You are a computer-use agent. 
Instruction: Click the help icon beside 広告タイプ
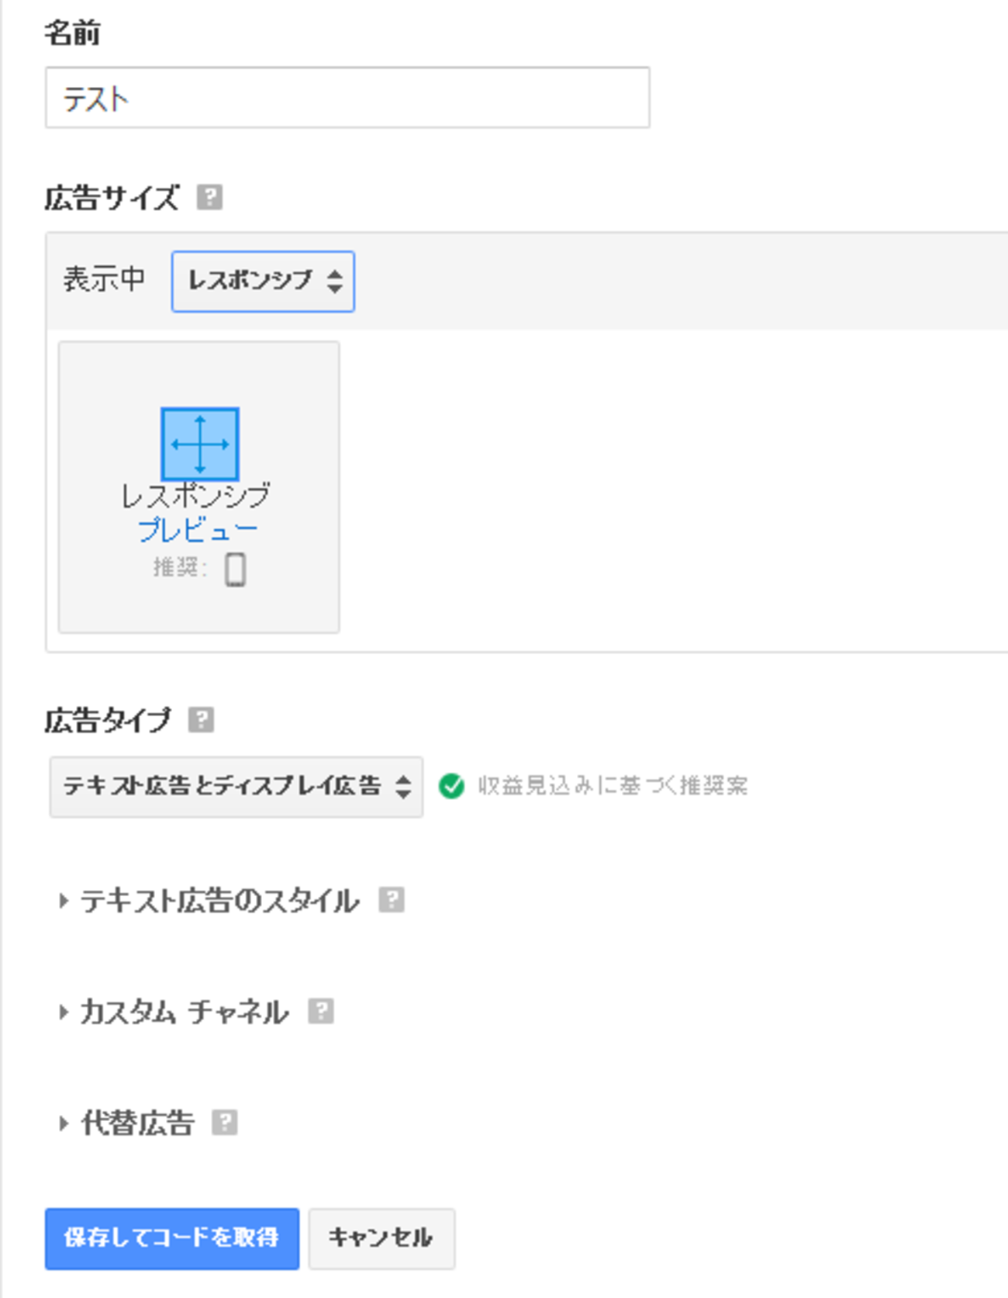[x=202, y=720]
